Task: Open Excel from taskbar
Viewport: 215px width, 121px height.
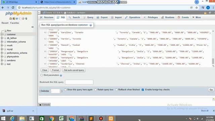Action: point(61,118)
